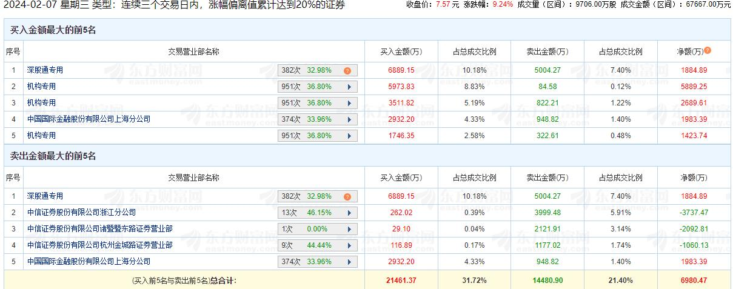733x289 pixels.
Task: Open 机构专用 link in buy table row 5
Action: click(41, 136)
